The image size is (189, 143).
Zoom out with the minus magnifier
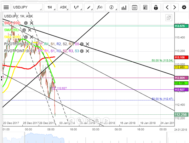click(x=80, y=120)
